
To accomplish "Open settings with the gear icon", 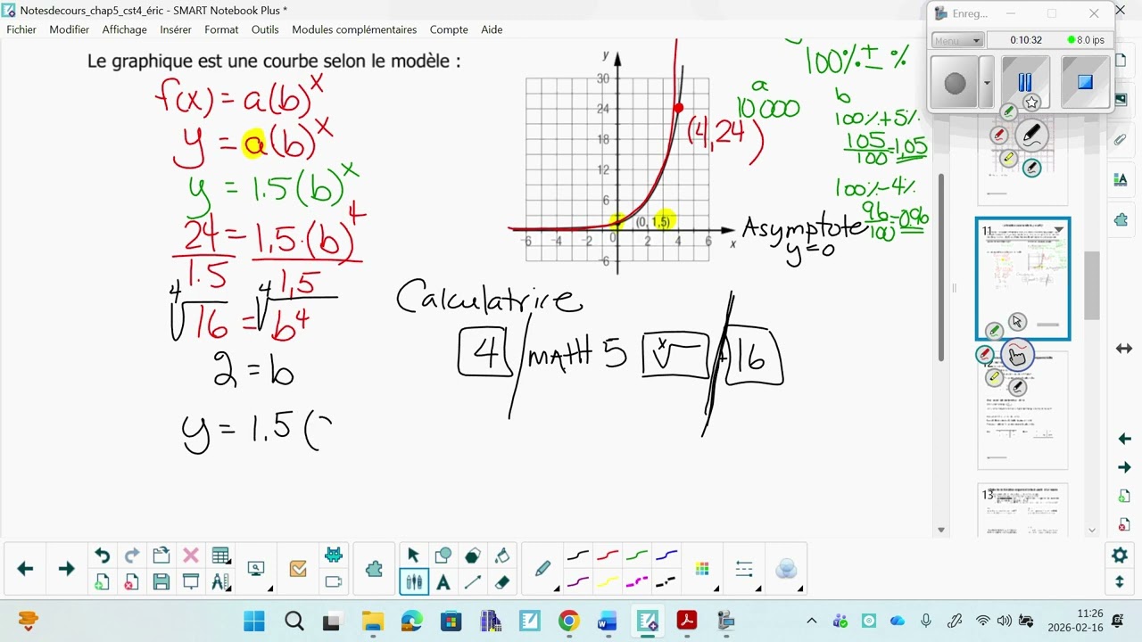I will [x=1120, y=556].
